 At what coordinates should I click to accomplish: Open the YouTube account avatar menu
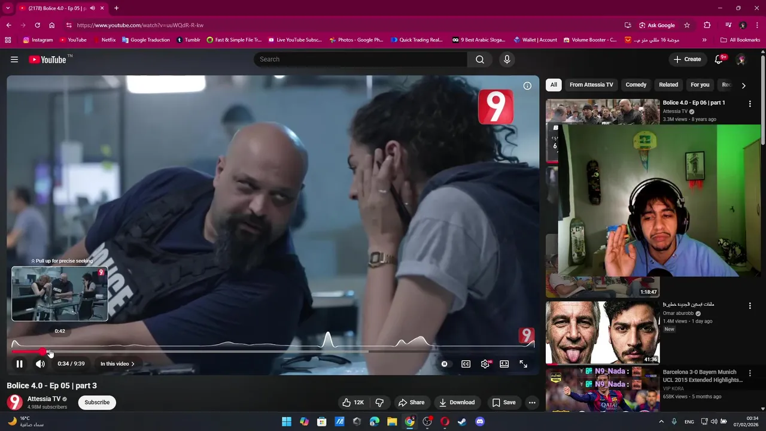pos(741,59)
